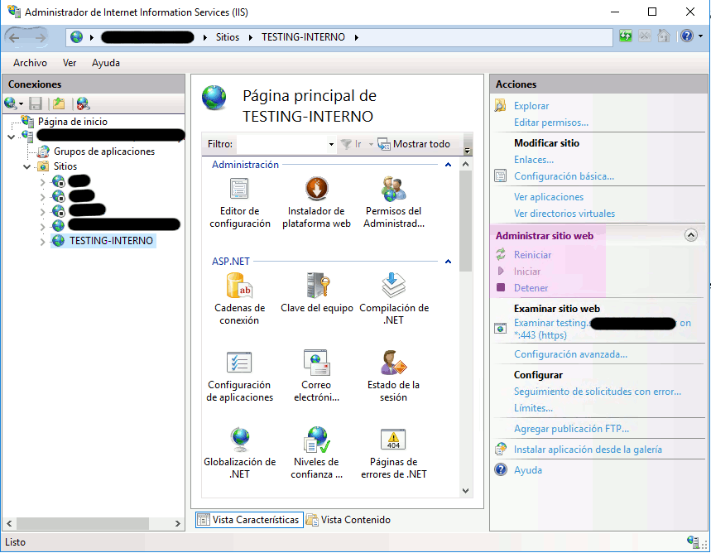The height and width of the screenshot is (553, 711).
Task: Click the delete connection icon
Action: [83, 103]
